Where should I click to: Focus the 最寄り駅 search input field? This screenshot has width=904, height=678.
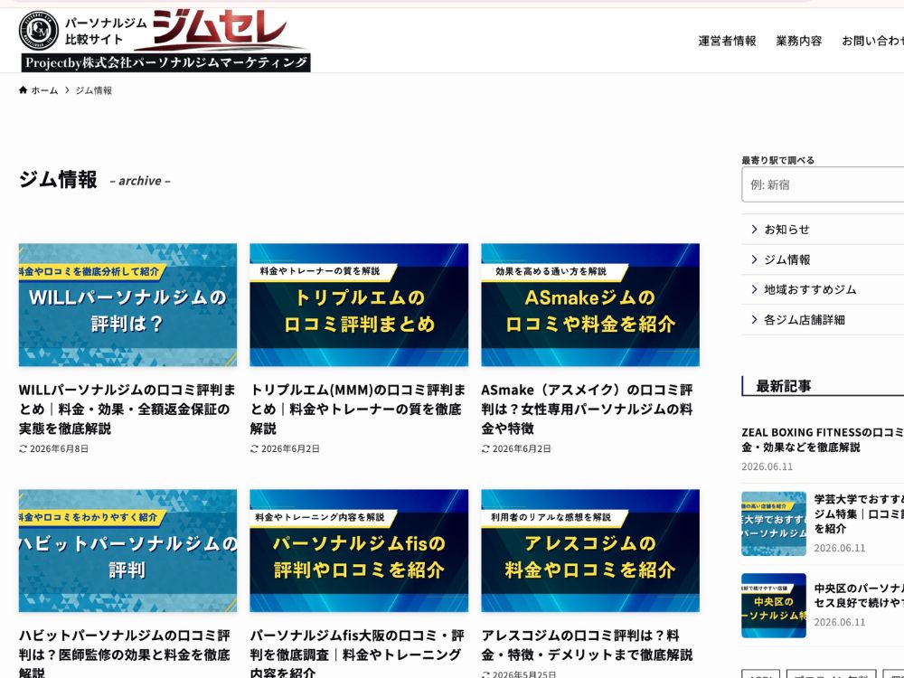click(x=823, y=184)
